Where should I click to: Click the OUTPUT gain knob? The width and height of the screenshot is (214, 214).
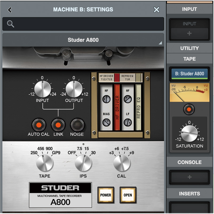[x=74, y=89]
